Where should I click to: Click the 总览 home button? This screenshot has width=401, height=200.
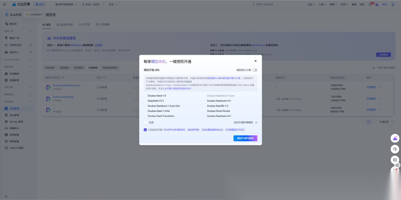coord(39,4)
